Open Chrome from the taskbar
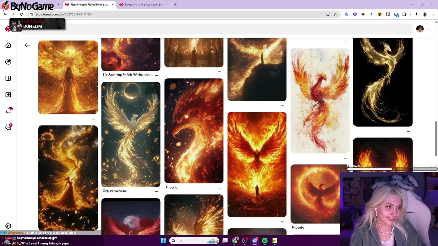Viewport: 438px width, 246px height. pyautogui.click(x=235, y=241)
